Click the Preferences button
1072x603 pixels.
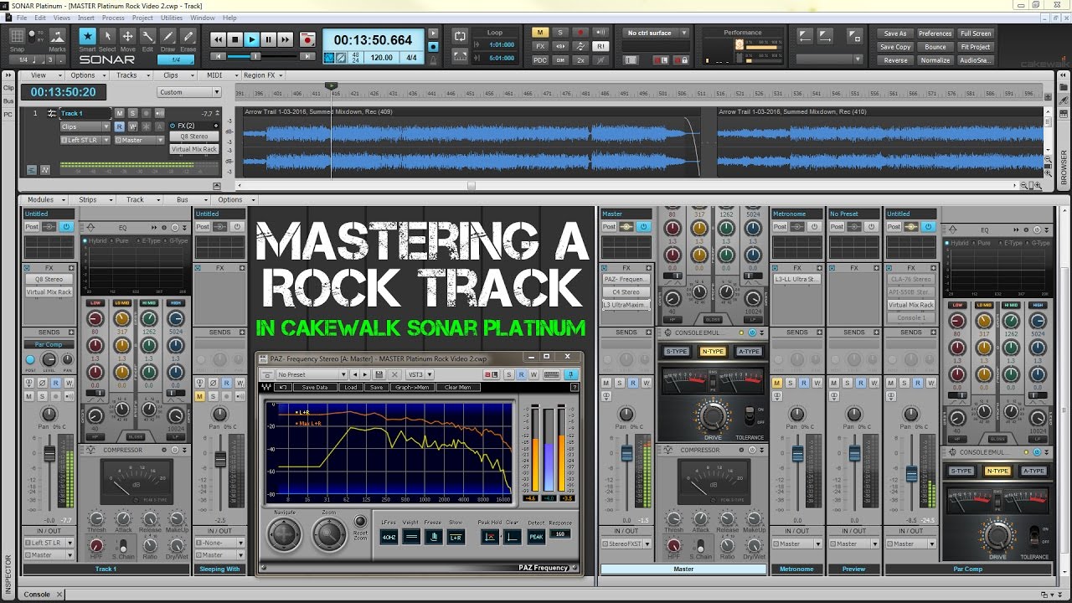pos(935,33)
